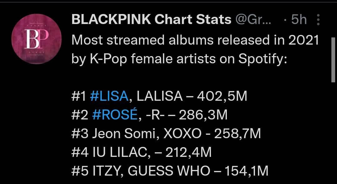Open BLACKPINK Chart Stats account name
Screen dimensions: 337x184
pos(151,20)
